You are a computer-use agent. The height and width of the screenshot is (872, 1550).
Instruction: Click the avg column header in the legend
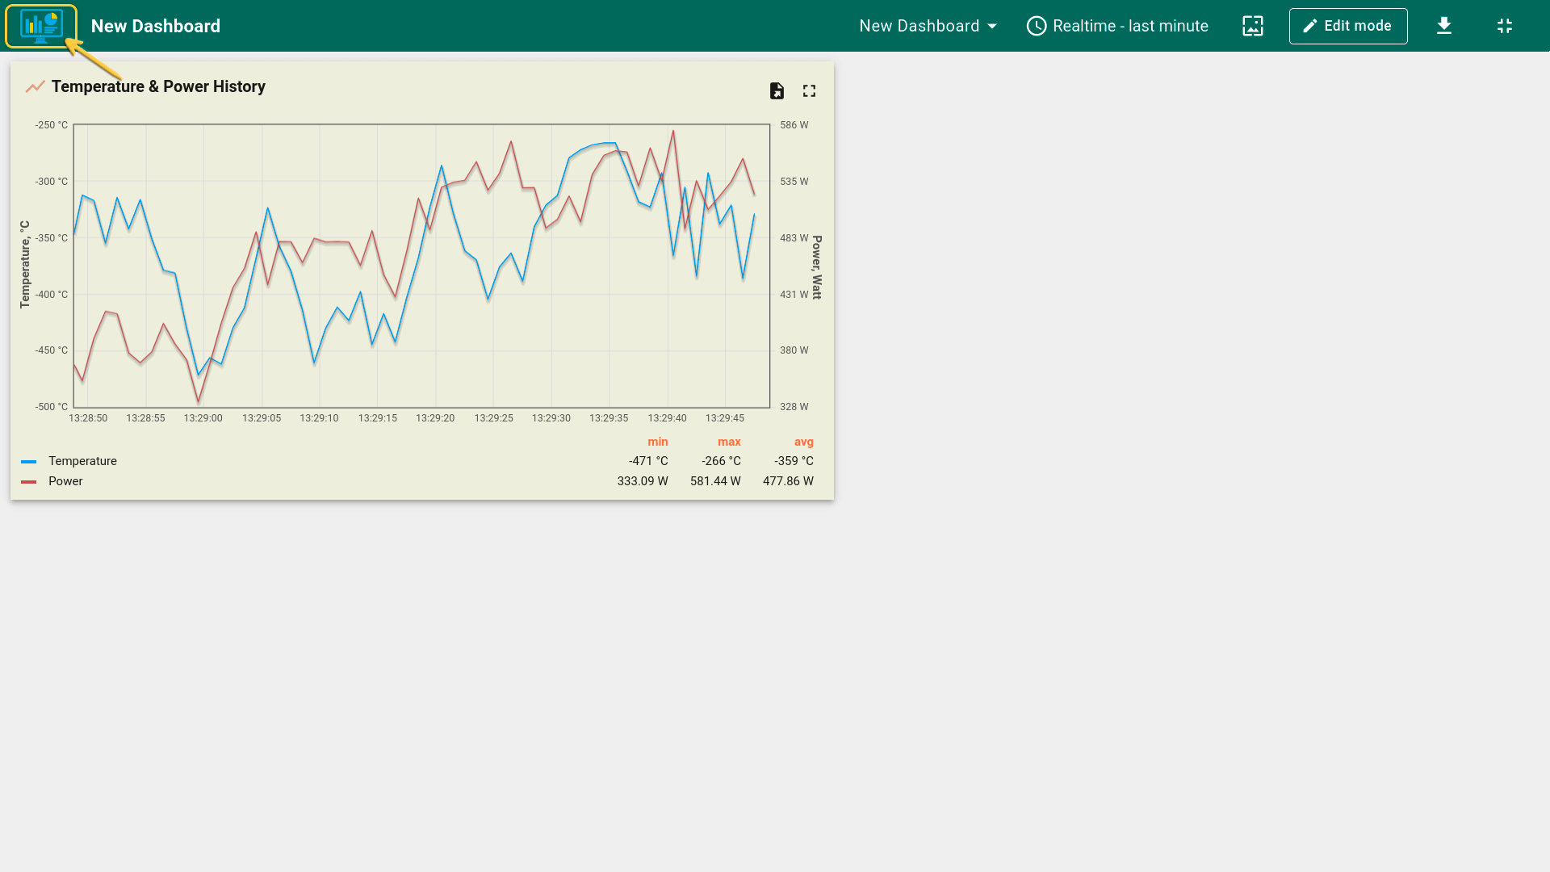tap(803, 442)
